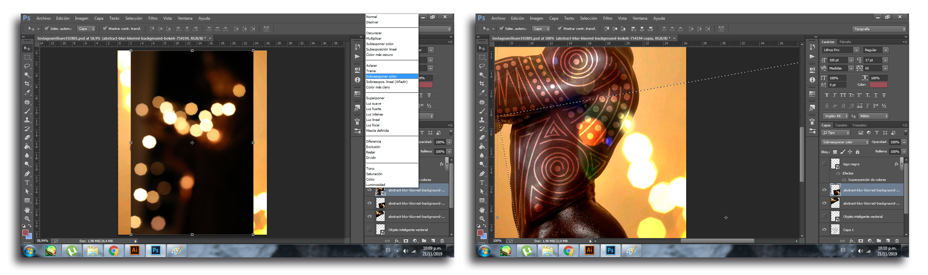Open Lithos Pro font family dropdown
This screenshot has width=928, height=275.
[856, 50]
